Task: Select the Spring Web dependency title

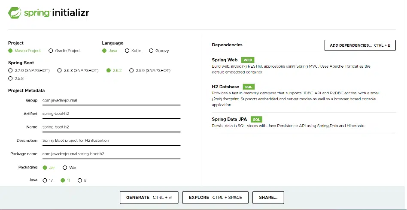Action: 225,60
